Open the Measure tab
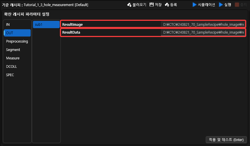 (13, 58)
